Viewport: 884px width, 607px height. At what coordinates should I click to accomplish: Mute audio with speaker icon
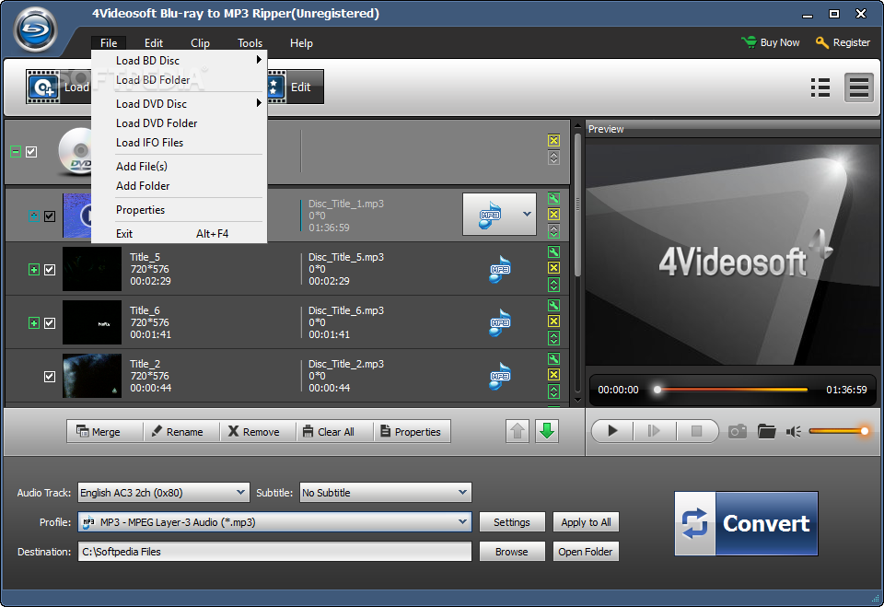coord(794,432)
